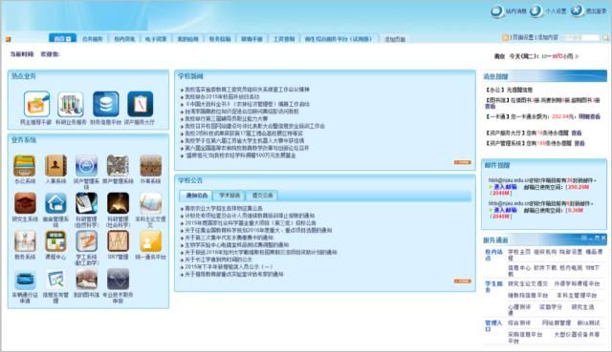The width and height of the screenshot is (612, 352).
Task: Open the 科研业务服务 hot service icon
Action: pyautogui.click(x=71, y=104)
